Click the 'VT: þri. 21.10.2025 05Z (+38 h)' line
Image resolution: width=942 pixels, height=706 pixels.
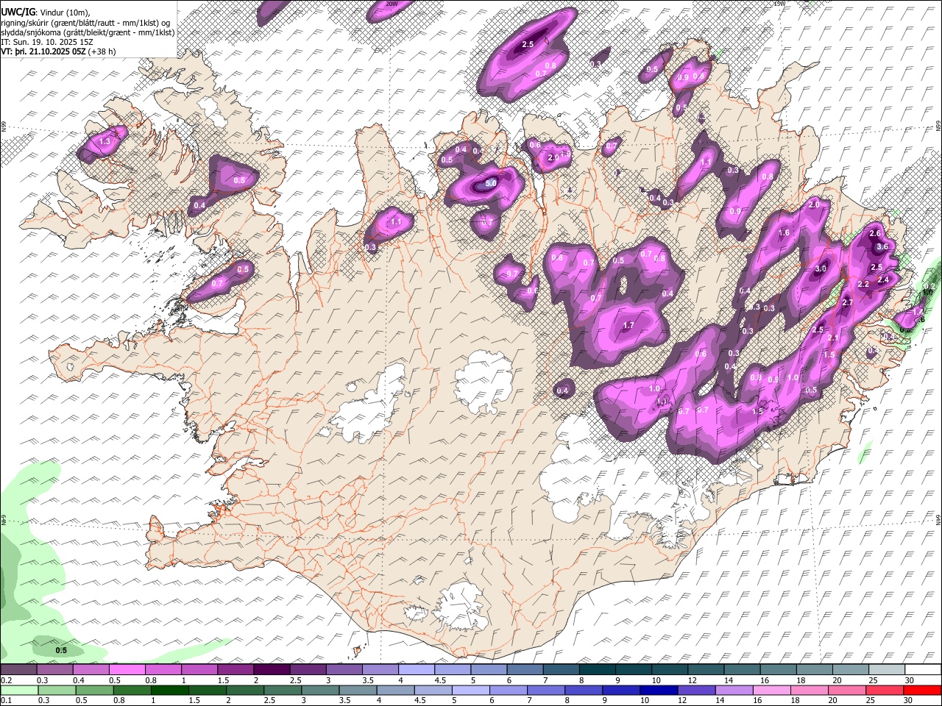[58, 52]
